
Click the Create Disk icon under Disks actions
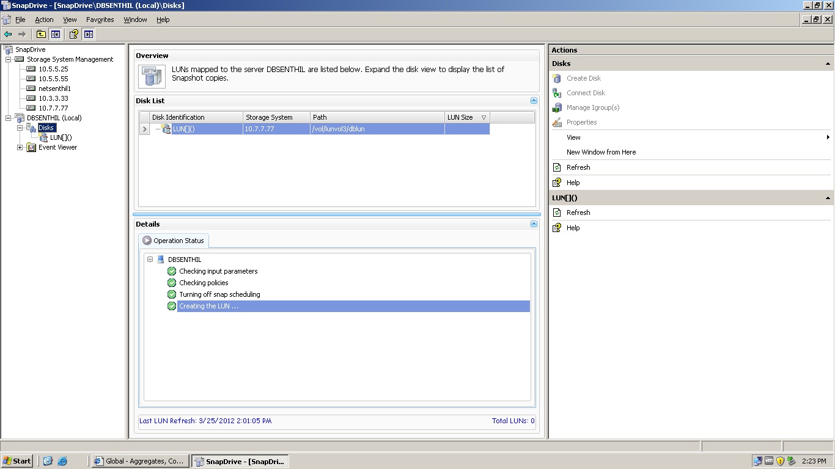tap(556, 78)
